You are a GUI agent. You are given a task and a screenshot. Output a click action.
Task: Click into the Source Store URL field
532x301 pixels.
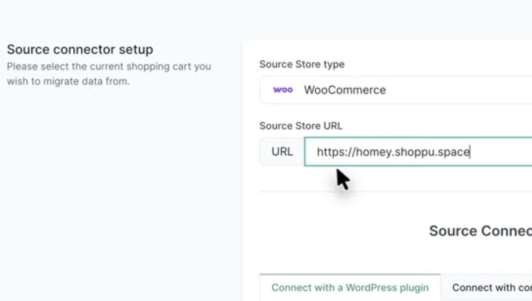tap(418, 152)
